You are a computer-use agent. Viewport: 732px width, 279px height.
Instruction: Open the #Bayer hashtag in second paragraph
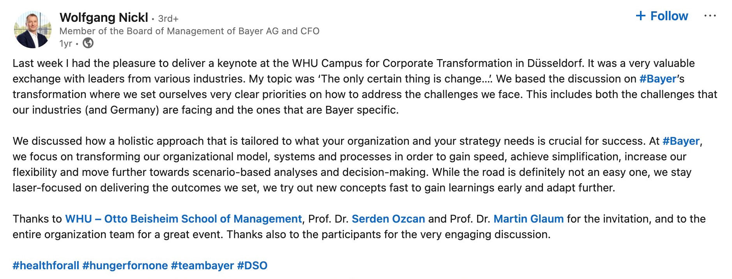tap(681, 141)
